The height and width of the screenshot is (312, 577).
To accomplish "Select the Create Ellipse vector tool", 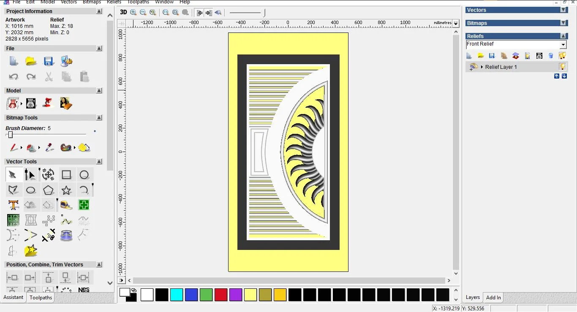I will [x=31, y=190].
